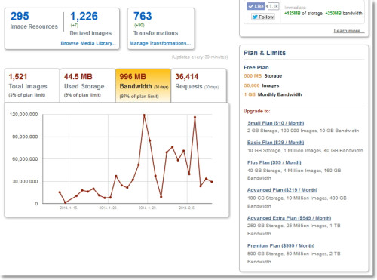Click the 2 GB Storage, 100,000 Images description
Image resolution: width=377 pixels, height=280 pixels.
303,131
